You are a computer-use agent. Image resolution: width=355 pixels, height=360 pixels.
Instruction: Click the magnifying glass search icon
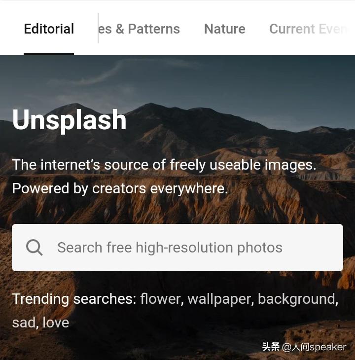(34, 248)
